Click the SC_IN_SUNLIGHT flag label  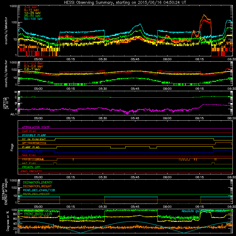[x=34, y=139]
